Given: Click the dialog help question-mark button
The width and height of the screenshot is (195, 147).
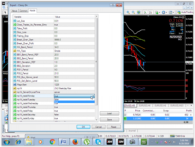Looking at the screenshot, I should [113, 5].
